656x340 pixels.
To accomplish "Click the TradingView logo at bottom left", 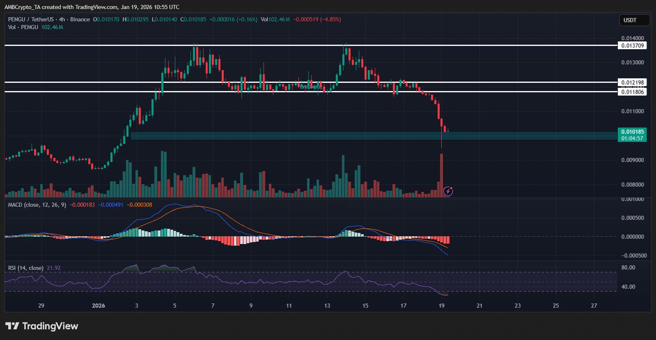I will [x=42, y=326].
